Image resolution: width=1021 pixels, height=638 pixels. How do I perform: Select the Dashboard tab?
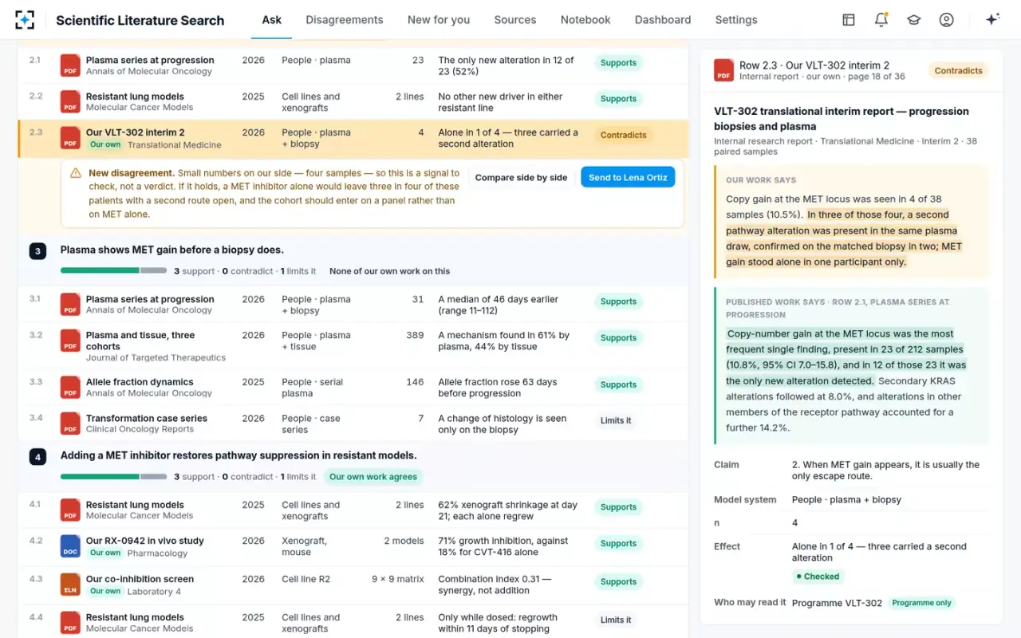pyautogui.click(x=663, y=20)
